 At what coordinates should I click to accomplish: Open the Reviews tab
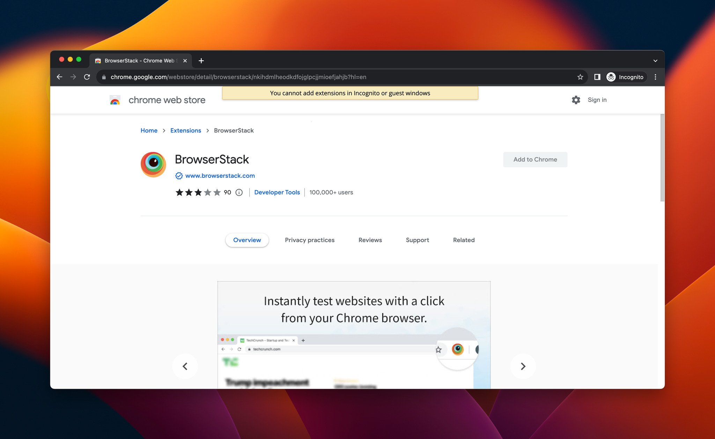click(x=370, y=240)
